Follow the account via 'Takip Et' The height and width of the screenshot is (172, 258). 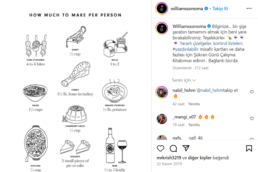pyautogui.click(x=220, y=9)
